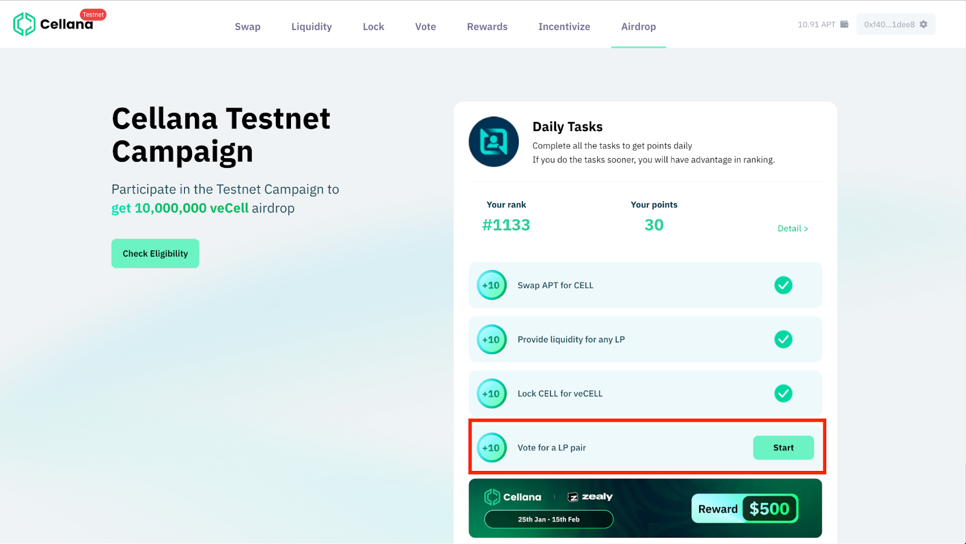The height and width of the screenshot is (544, 966).
Task: Click the Check Eligibility button
Action: 155,253
